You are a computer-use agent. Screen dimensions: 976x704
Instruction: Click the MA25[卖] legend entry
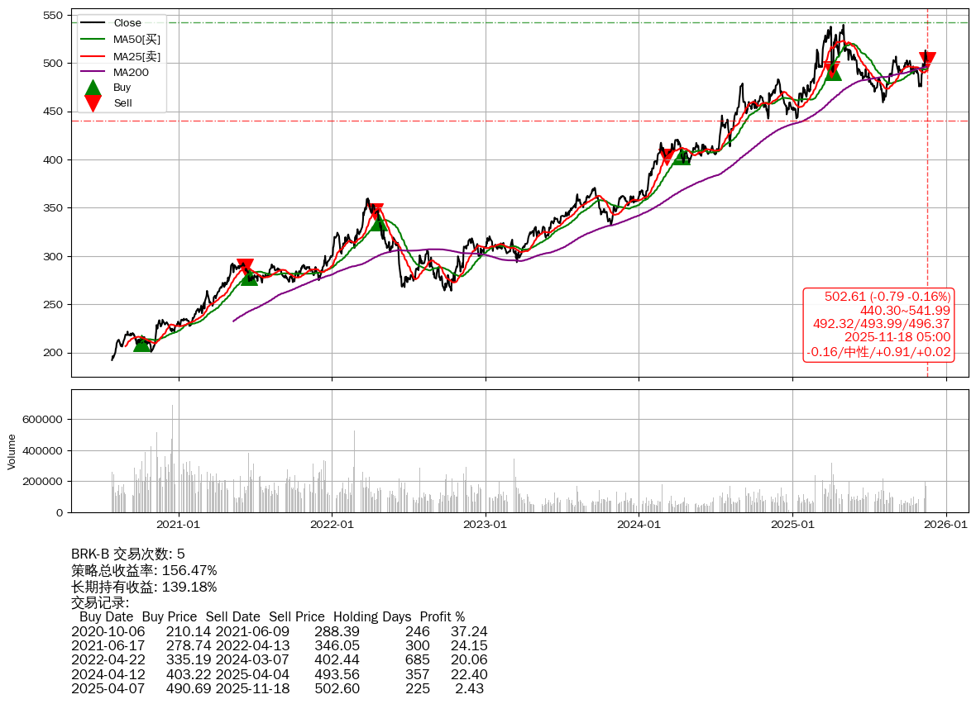pos(136,56)
